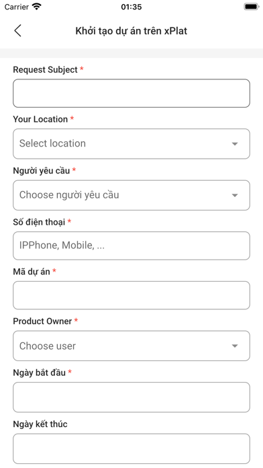Screen dimensions: 263x468
Task: Tap the Carrier text in status bar
Action: (x=17, y=7)
